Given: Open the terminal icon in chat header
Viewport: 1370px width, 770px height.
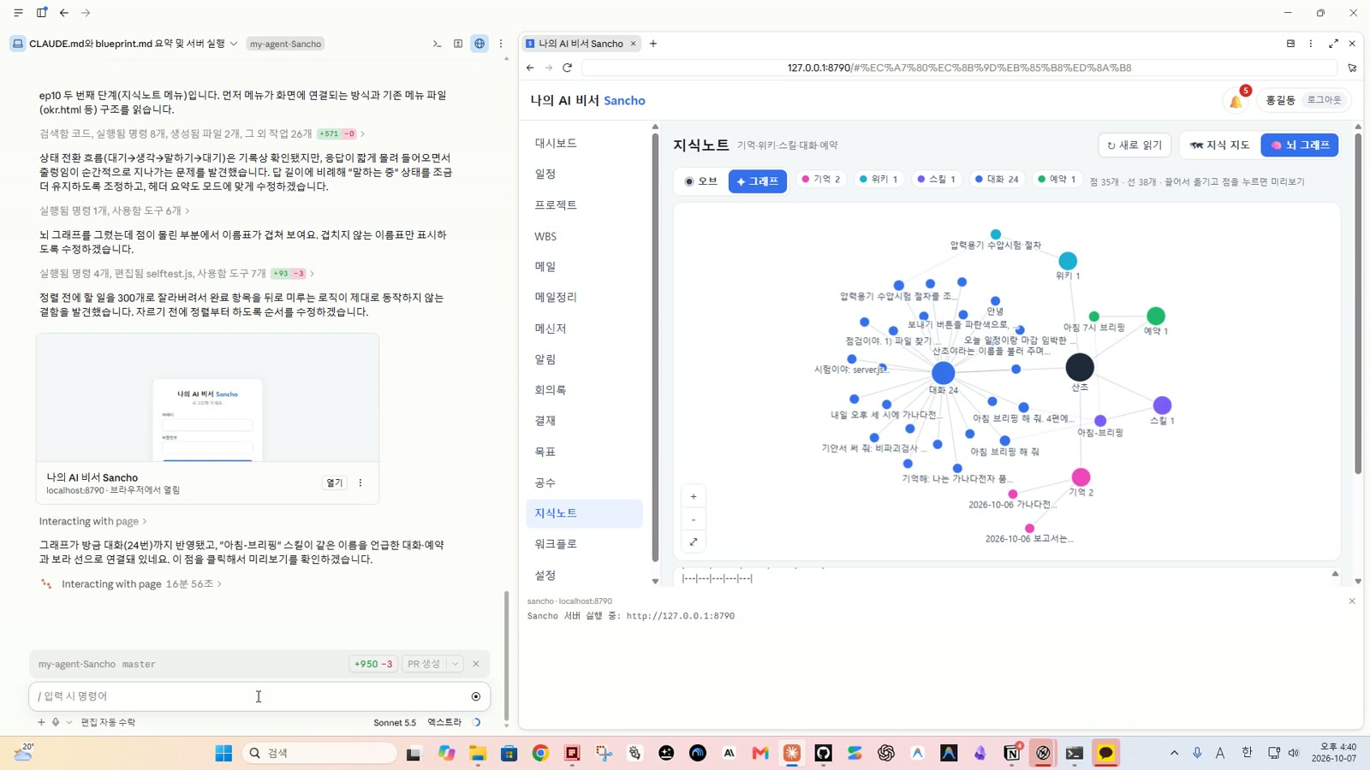Looking at the screenshot, I should tap(437, 44).
